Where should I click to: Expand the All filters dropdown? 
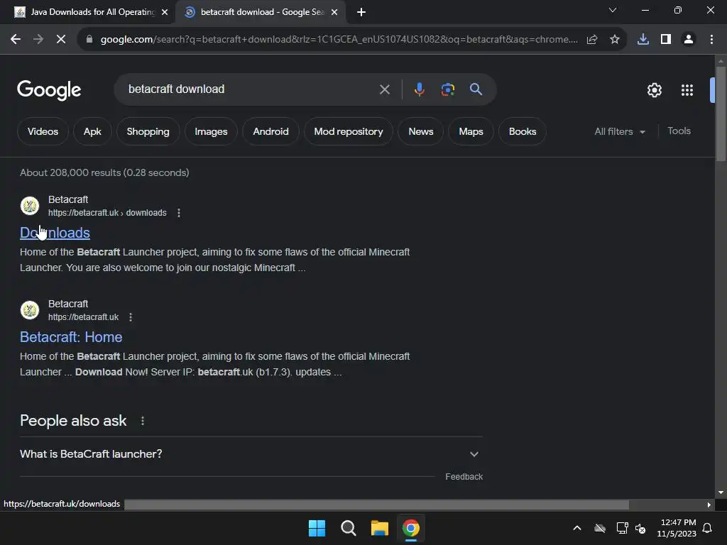click(619, 131)
